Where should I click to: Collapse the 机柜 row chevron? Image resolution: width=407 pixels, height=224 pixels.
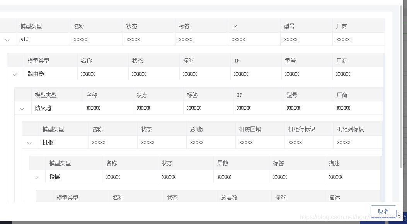29,143
